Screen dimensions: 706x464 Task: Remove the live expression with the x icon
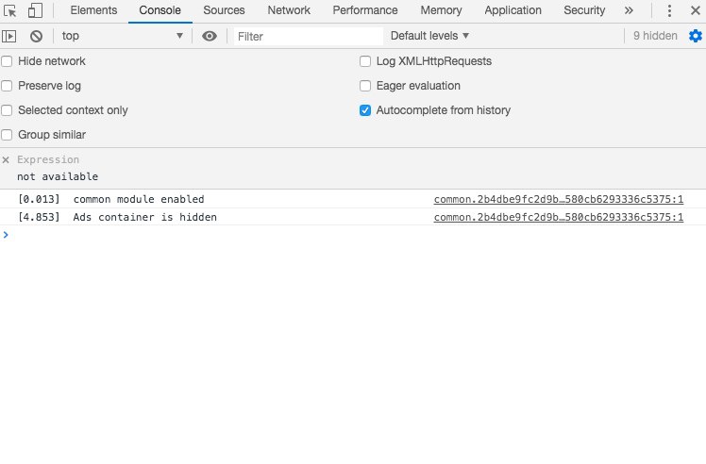click(x=6, y=160)
